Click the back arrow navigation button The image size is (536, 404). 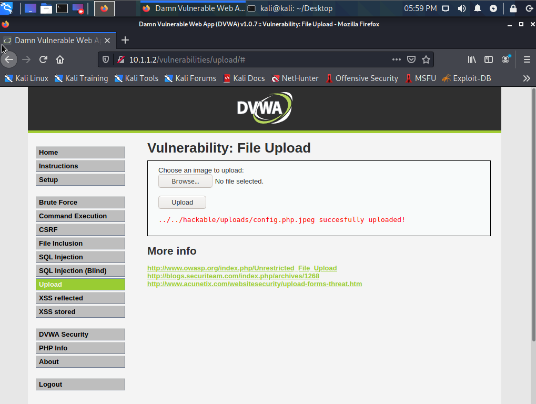pos(9,59)
